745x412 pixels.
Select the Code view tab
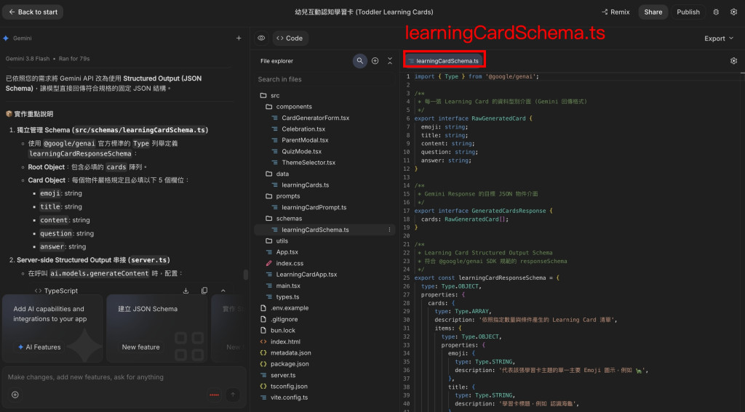290,38
